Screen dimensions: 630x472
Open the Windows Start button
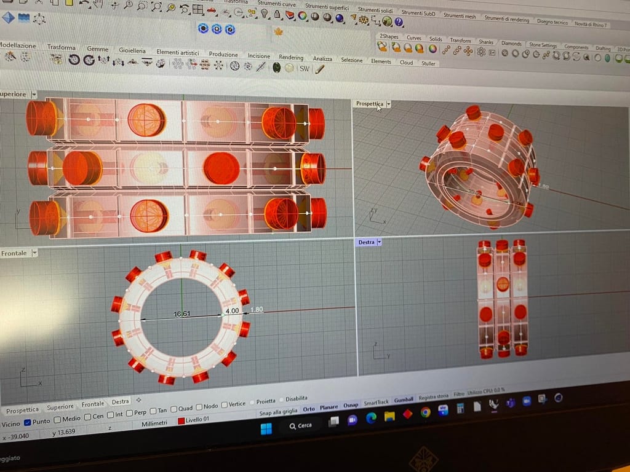pos(266,429)
